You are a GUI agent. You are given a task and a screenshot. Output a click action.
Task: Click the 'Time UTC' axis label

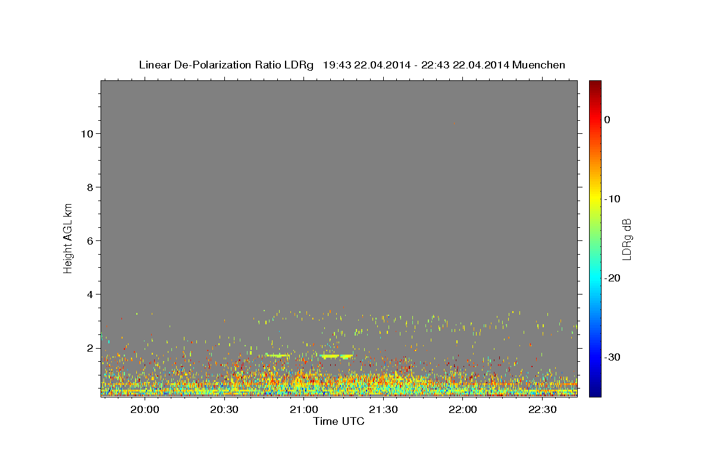pos(339,421)
